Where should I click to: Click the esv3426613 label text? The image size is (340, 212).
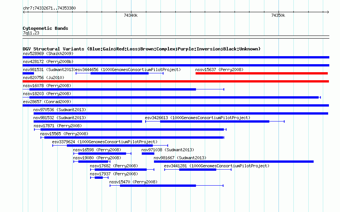[198, 118]
